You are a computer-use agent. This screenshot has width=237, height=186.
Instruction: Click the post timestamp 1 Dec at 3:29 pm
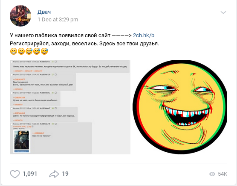click(x=58, y=20)
